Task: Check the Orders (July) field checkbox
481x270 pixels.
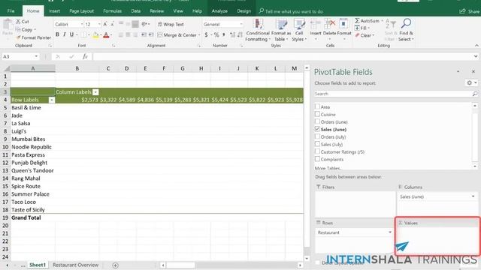Action: pos(317,136)
